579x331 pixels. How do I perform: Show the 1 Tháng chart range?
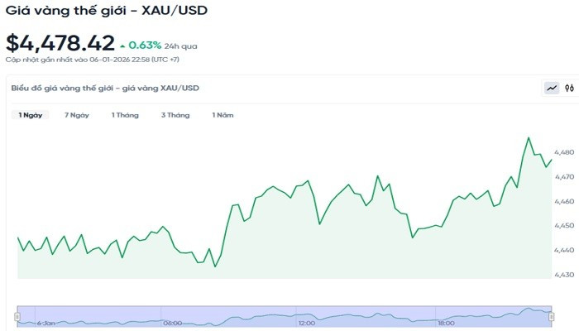tap(125, 115)
